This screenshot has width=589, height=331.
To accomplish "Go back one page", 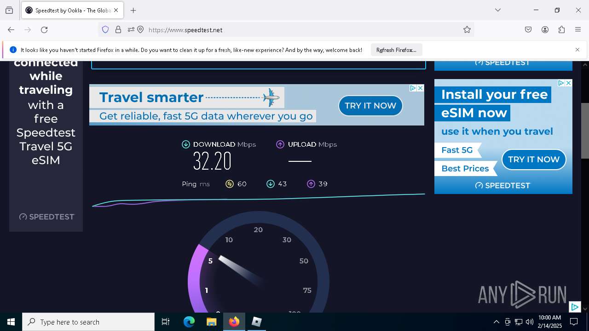I will click(11, 30).
